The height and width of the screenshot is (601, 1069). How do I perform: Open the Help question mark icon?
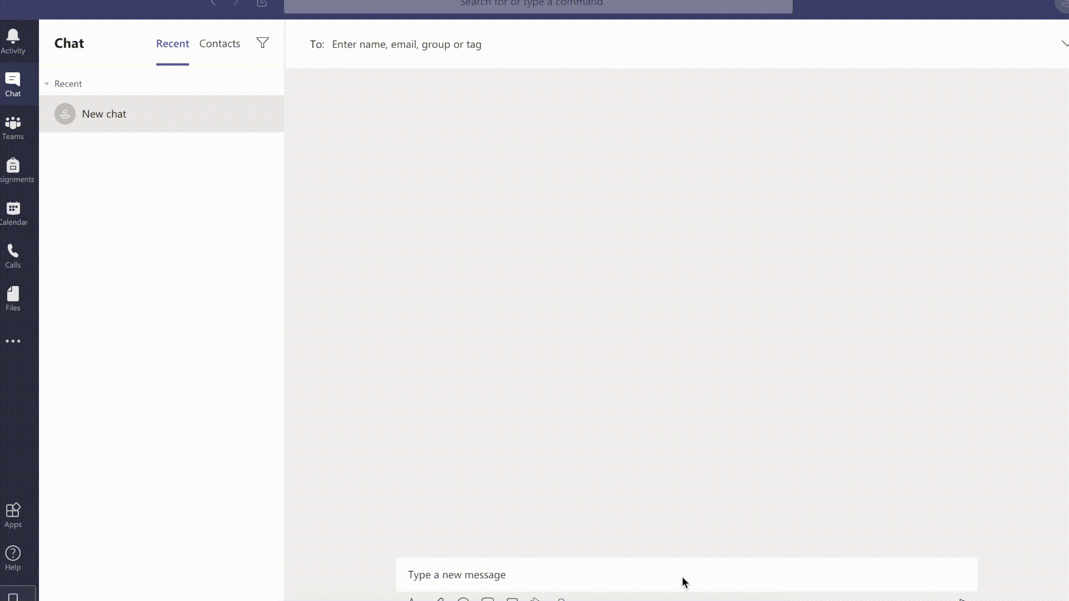pyautogui.click(x=13, y=558)
